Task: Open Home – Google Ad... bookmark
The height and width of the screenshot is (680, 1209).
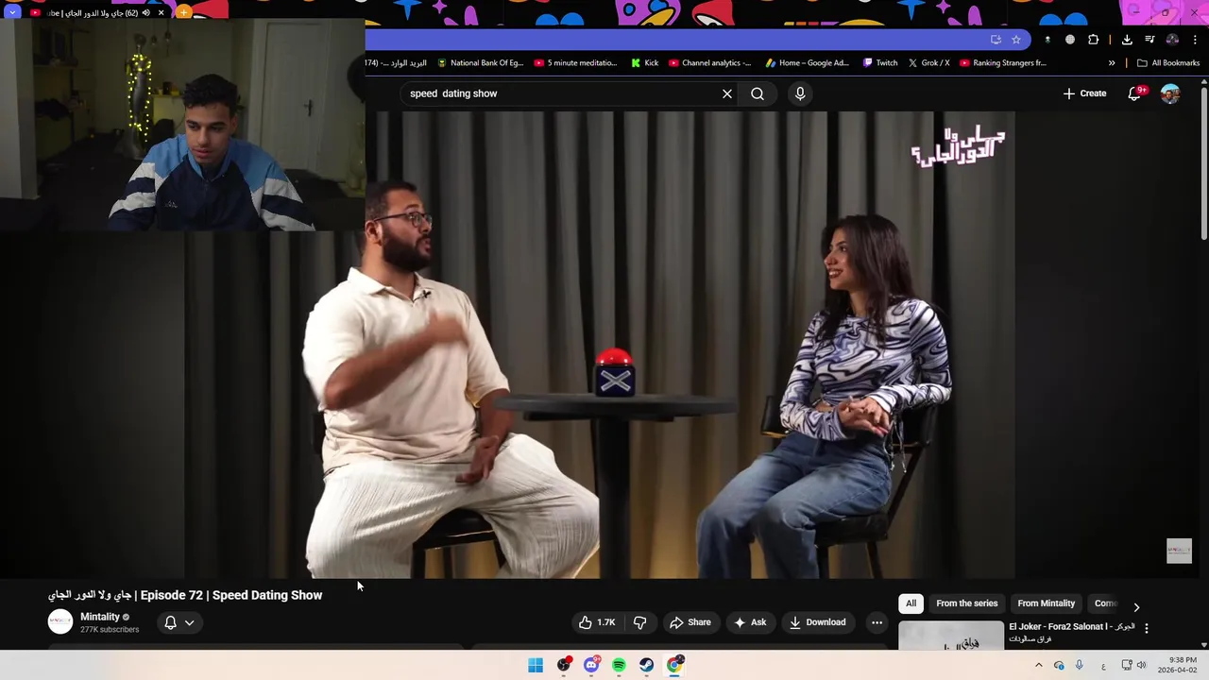Action: point(808,63)
